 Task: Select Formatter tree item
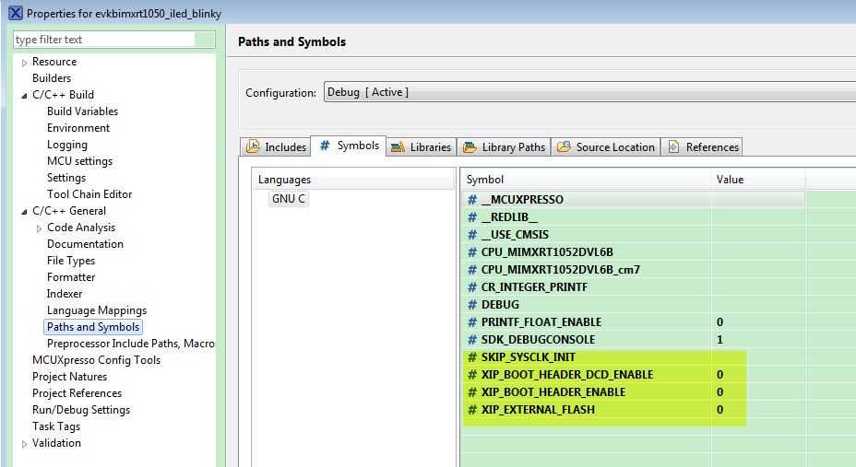click(x=71, y=277)
